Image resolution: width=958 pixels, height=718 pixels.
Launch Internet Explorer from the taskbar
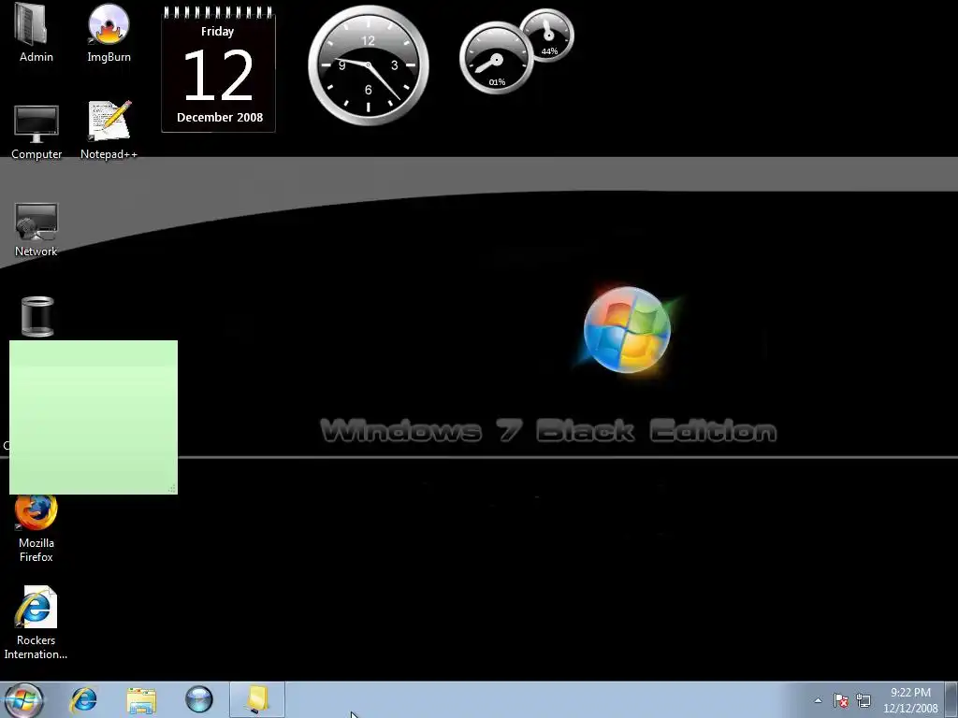[x=83, y=699]
